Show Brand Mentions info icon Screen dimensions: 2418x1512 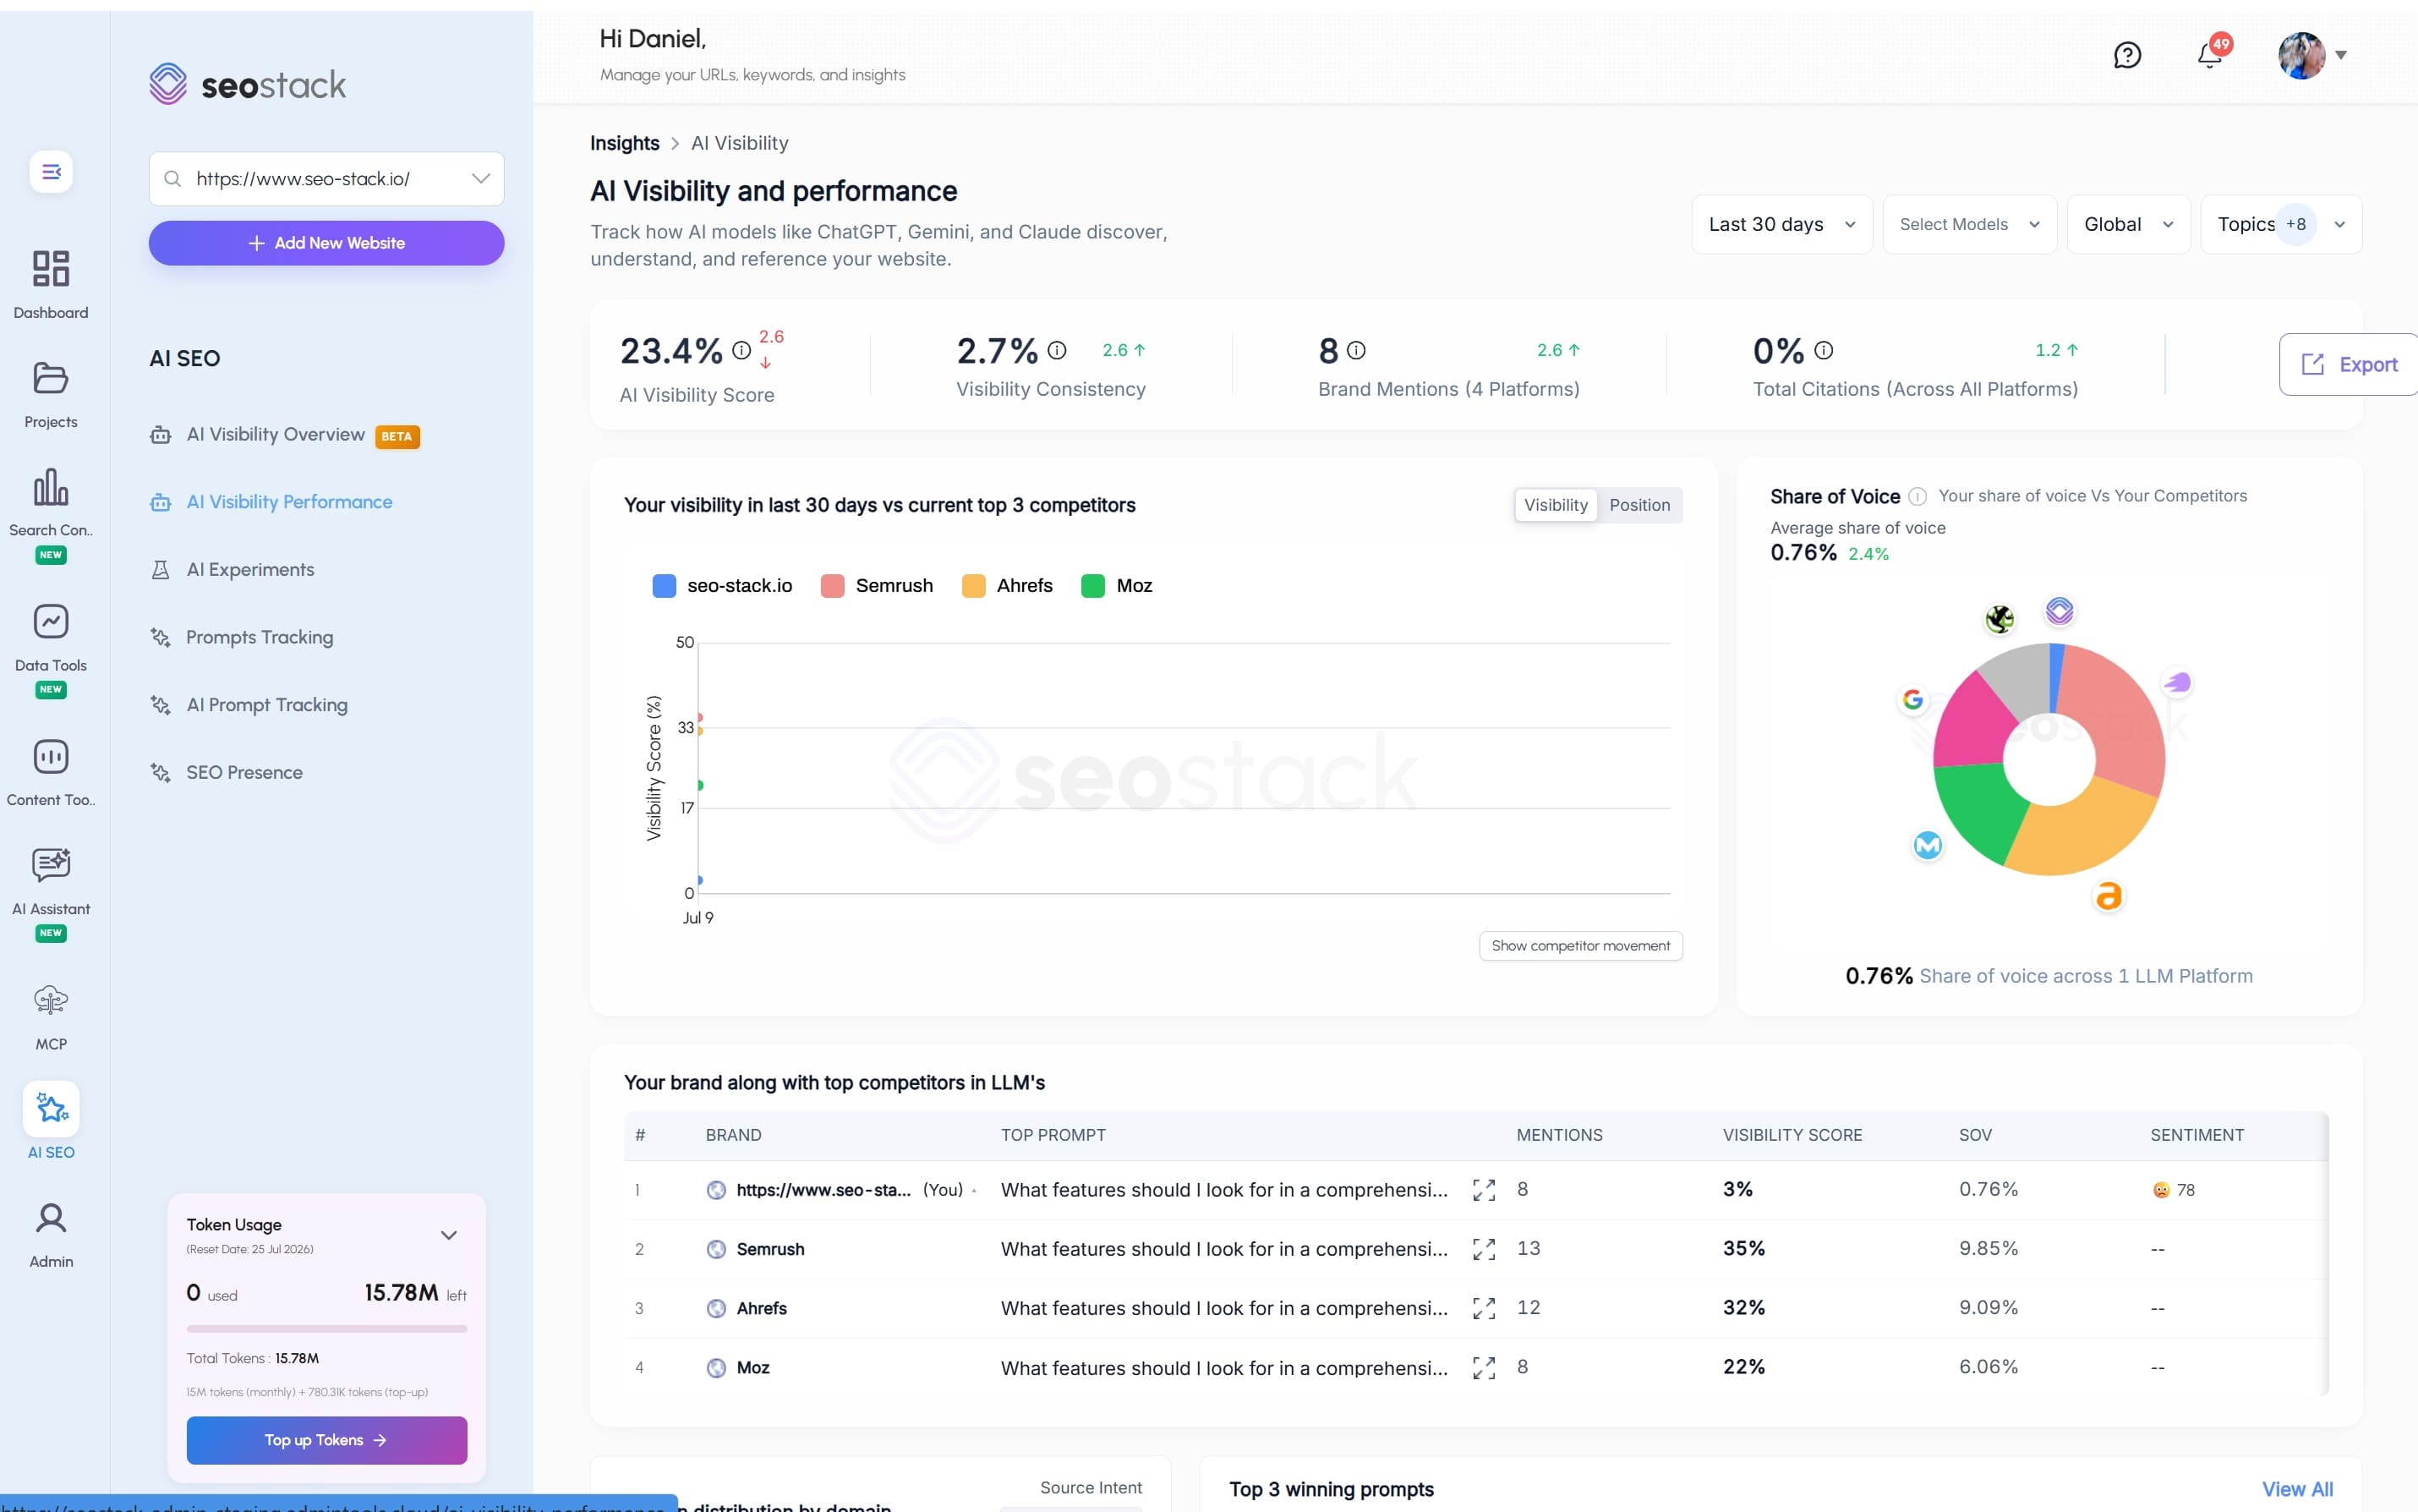point(1355,350)
